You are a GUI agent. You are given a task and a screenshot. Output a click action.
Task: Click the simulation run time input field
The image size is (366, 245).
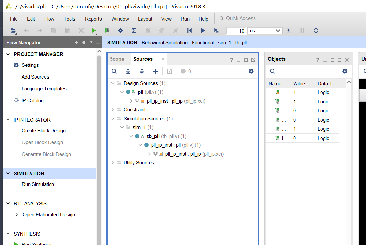tap(236, 31)
